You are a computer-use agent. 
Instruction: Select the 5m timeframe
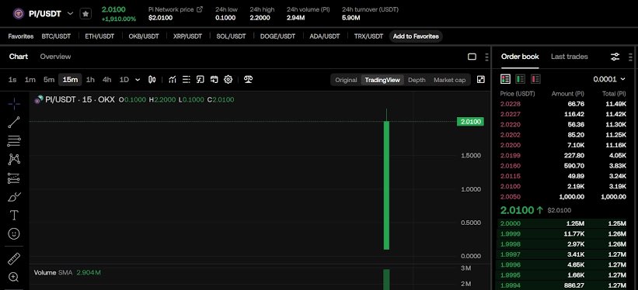(x=49, y=80)
